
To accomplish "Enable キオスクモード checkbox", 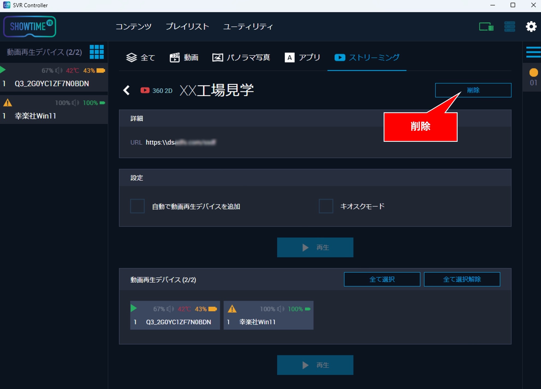I will click(326, 206).
